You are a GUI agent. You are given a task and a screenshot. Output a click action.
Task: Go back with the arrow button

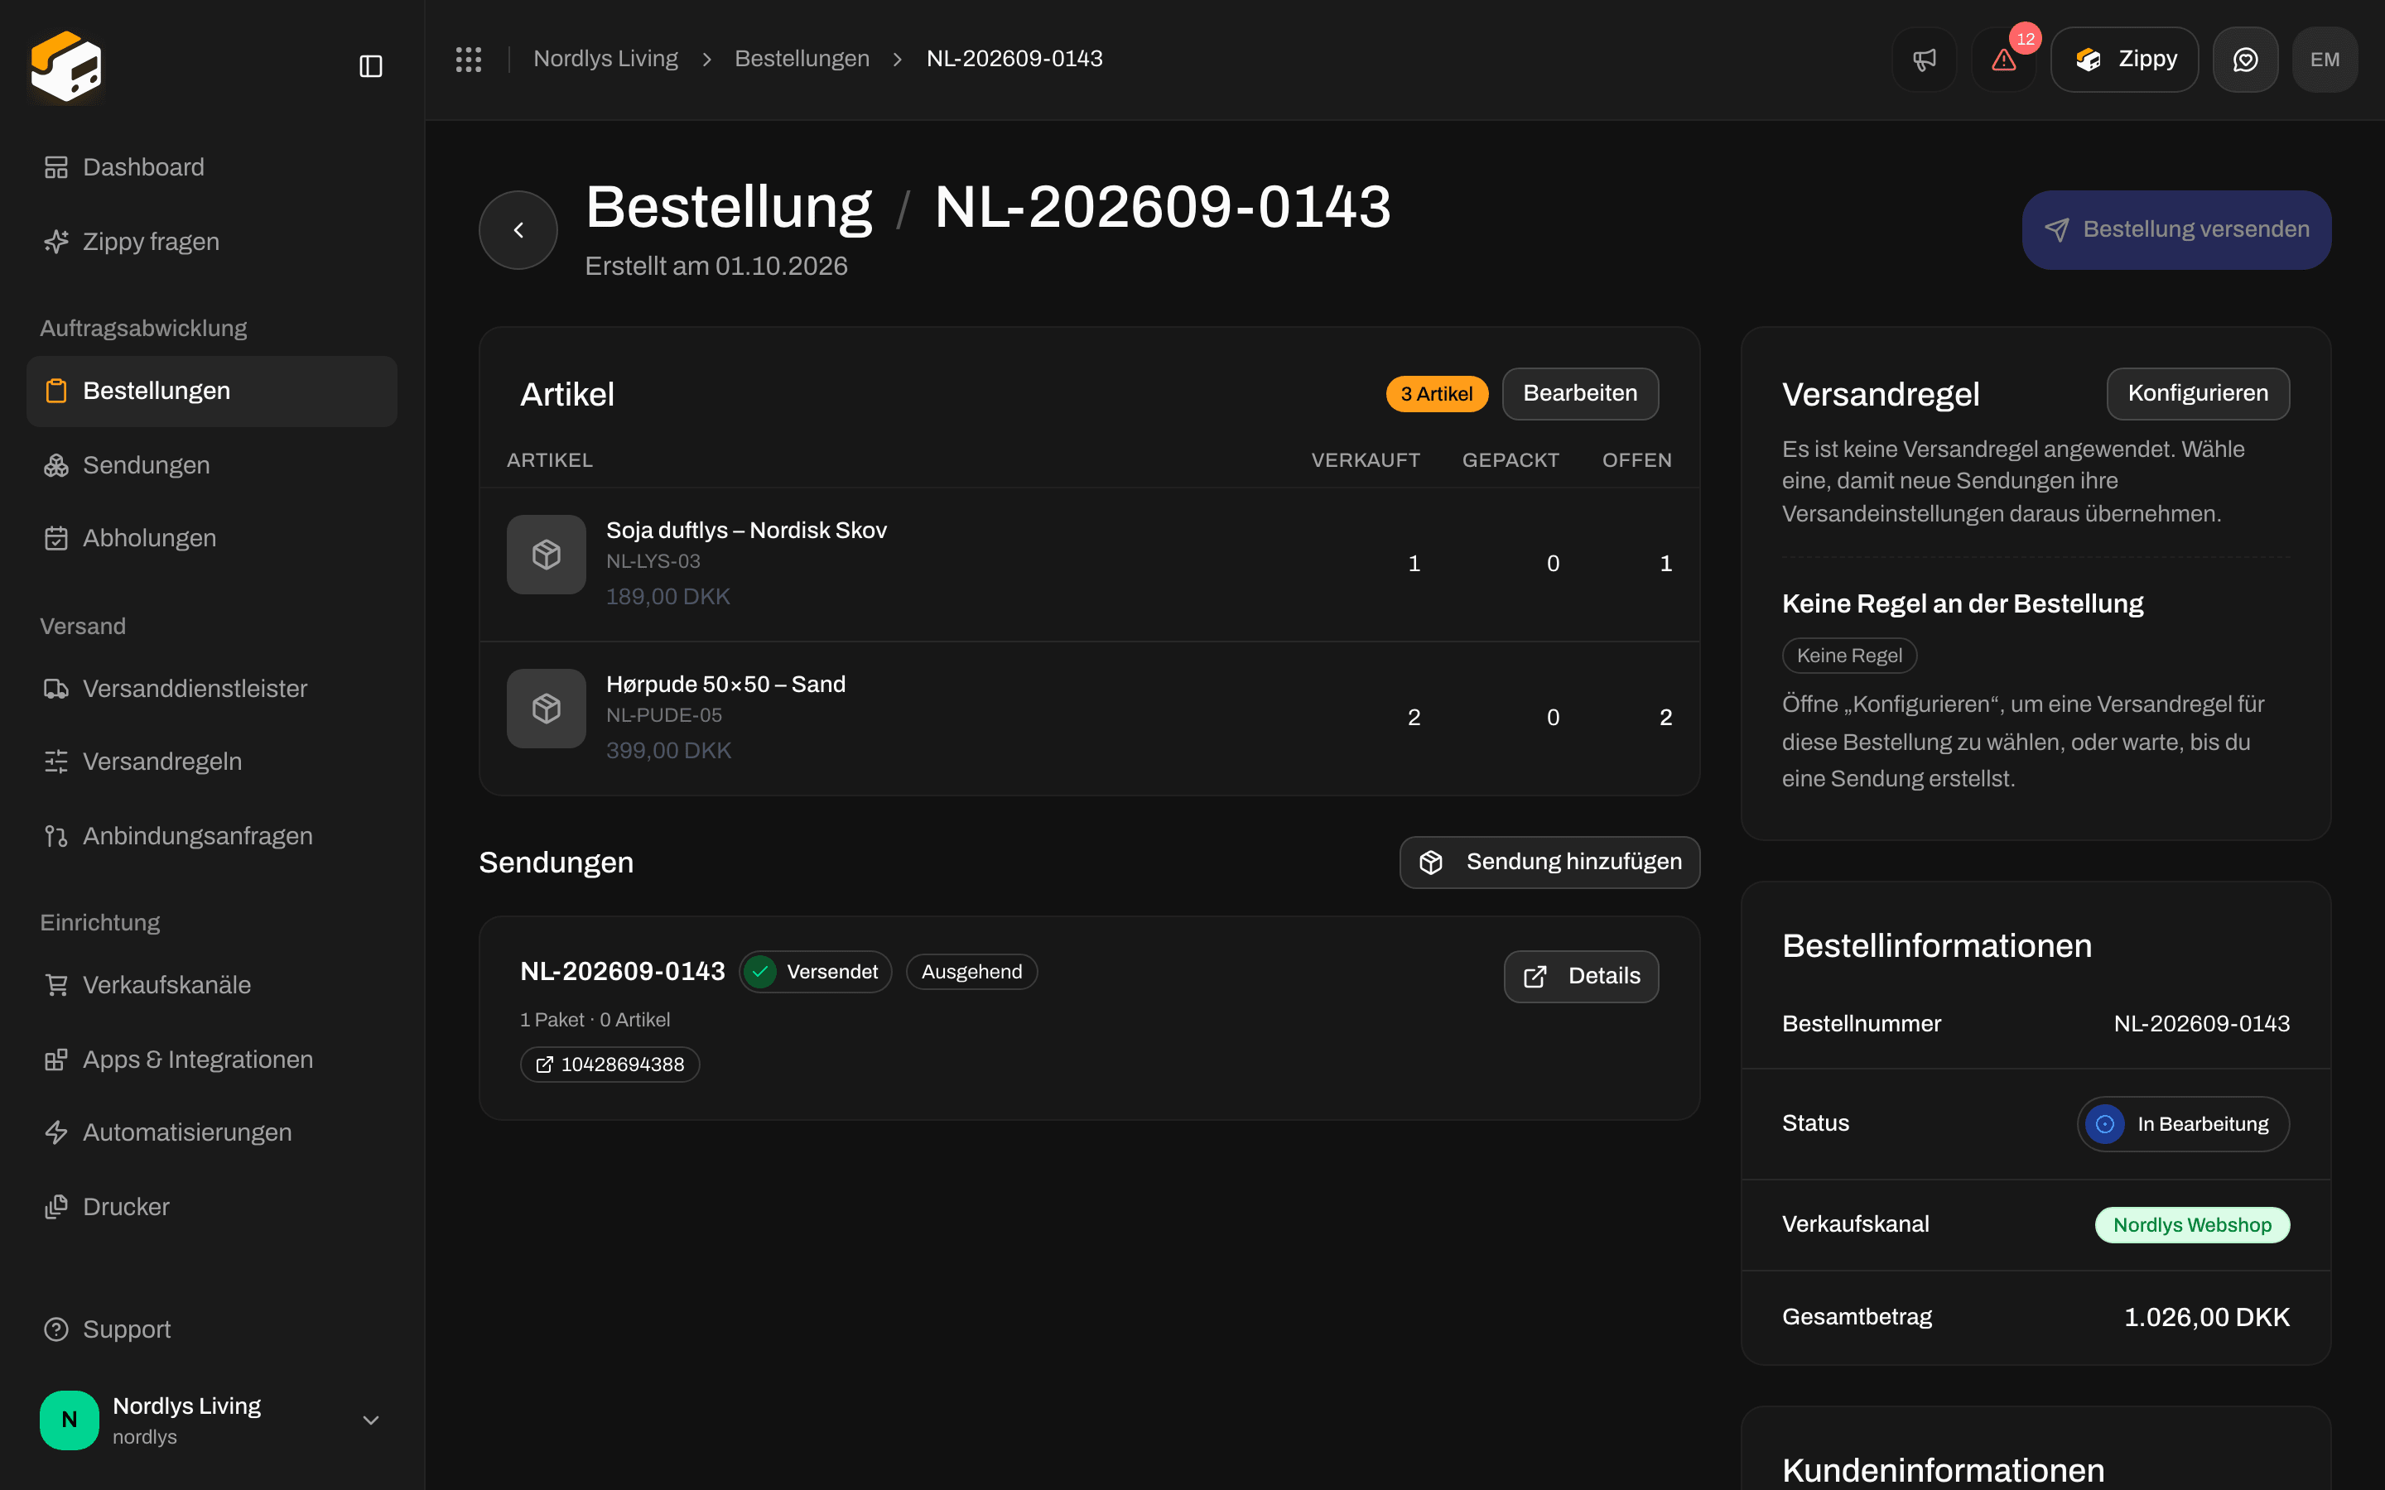coord(518,229)
